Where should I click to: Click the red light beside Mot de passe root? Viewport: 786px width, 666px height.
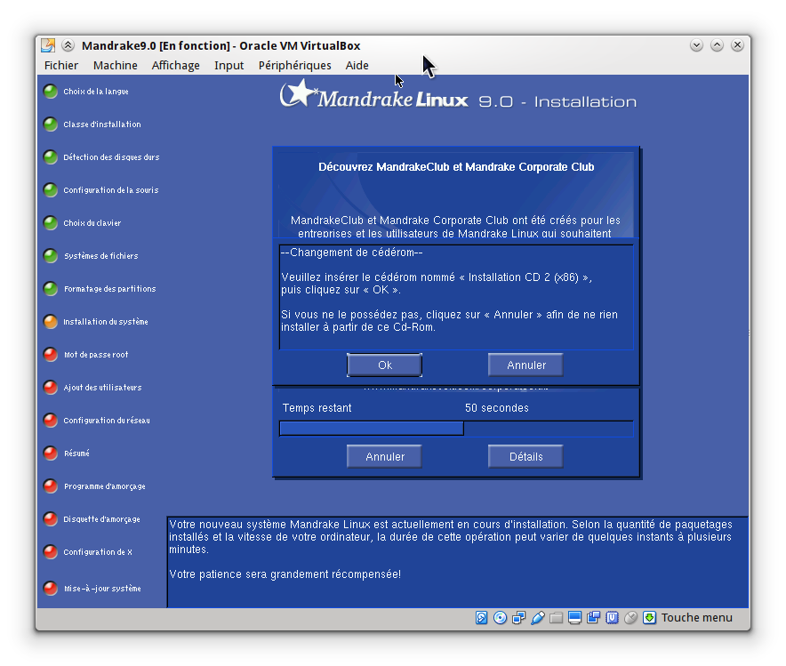click(51, 355)
